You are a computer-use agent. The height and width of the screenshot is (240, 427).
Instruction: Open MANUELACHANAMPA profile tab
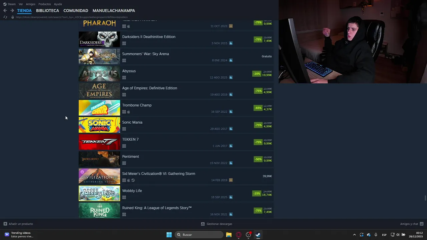pyautogui.click(x=114, y=11)
